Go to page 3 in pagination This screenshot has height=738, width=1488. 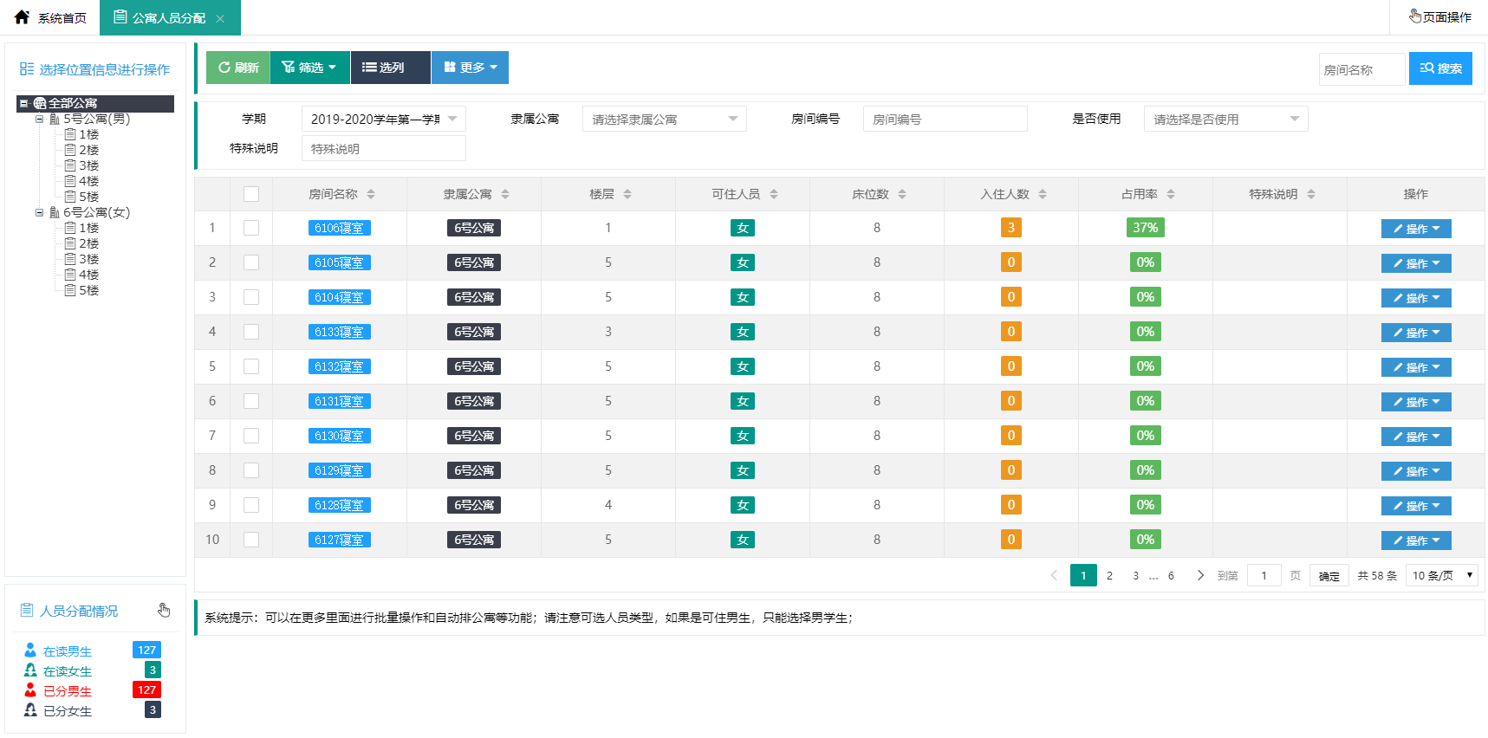[1135, 575]
